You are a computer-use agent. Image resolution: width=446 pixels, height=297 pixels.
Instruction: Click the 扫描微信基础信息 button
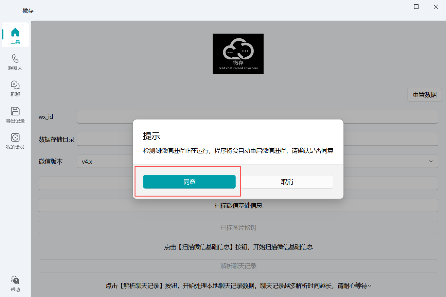(x=238, y=206)
